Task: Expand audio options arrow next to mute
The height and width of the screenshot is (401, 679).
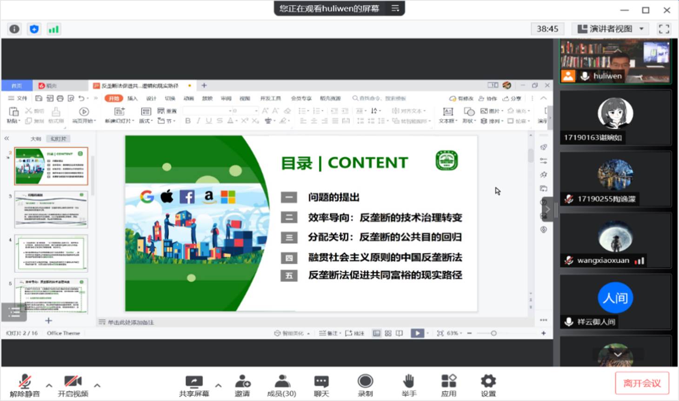Action: tap(49, 385)
